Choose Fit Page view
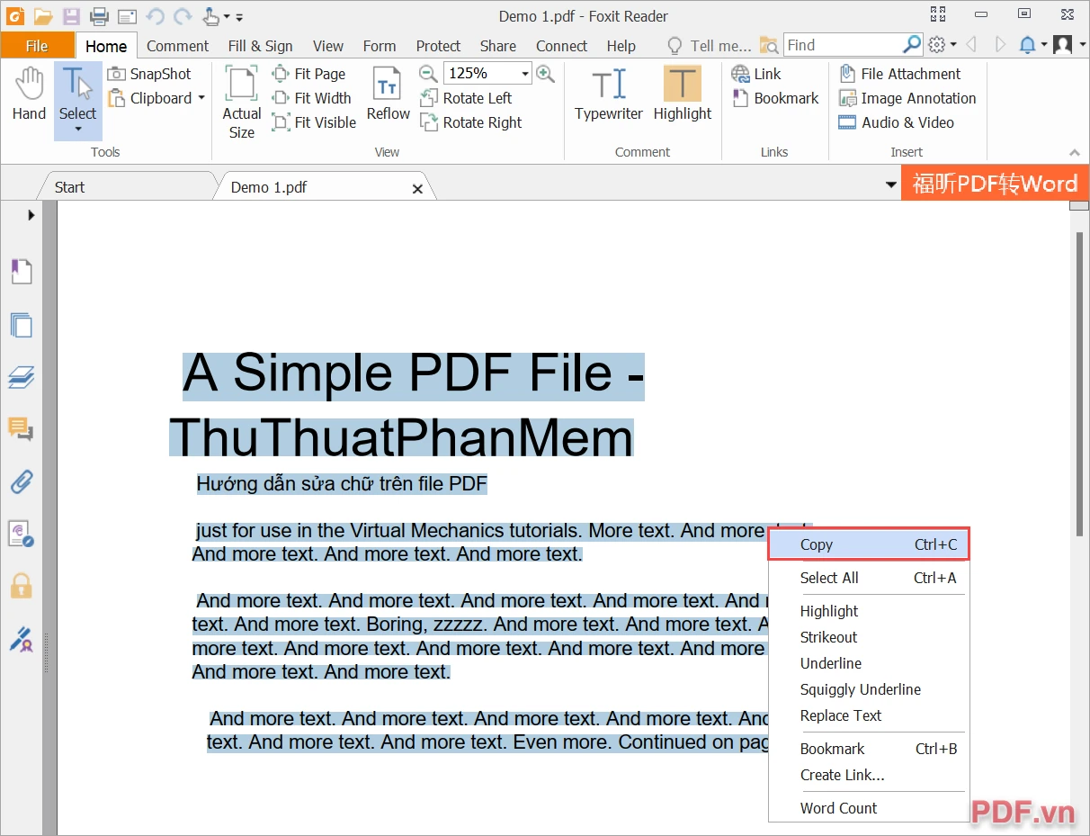This screenshot has height=836, width=1090. pyautogui.click(x=309, y=74)
